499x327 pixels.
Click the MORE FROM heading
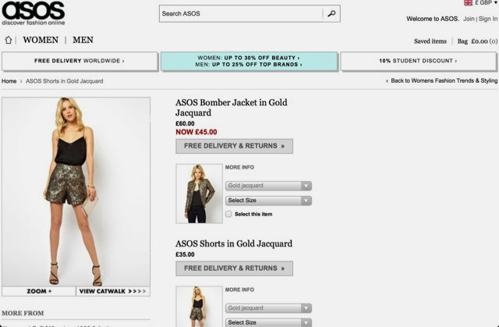coord(23,313)
